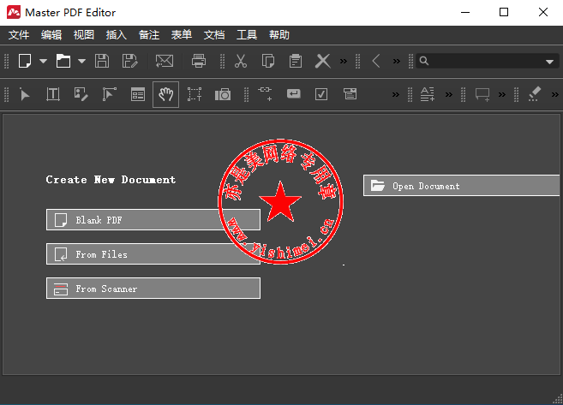Open the 插入 menu
The image size is (563, 405).
117,35
